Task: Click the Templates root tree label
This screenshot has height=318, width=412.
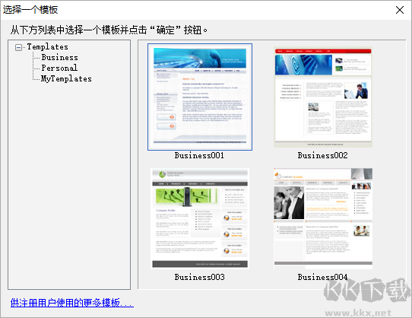Action: 48,47
